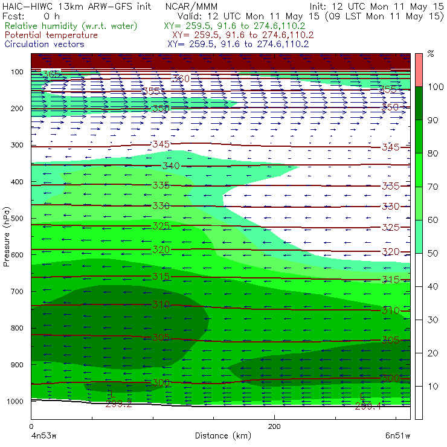
Task: Click the colorbar '50' value label
Action: [x=433, y=254]
